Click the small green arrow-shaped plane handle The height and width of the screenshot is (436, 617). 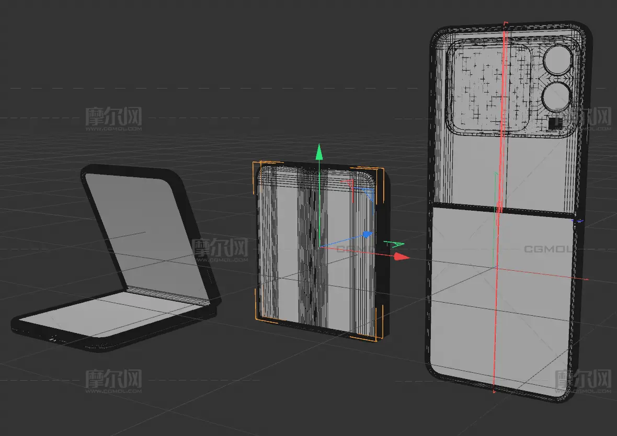(394, 244)
